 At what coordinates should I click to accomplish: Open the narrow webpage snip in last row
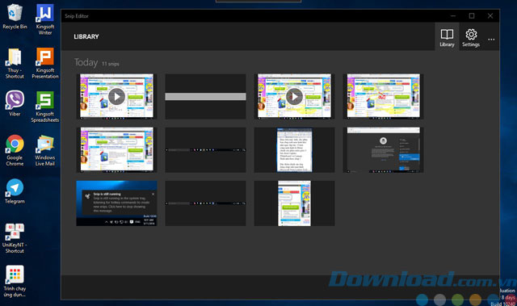tap(294, 203)
